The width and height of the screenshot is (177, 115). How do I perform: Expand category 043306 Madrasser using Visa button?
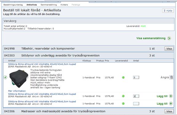[x=169, y=111]
